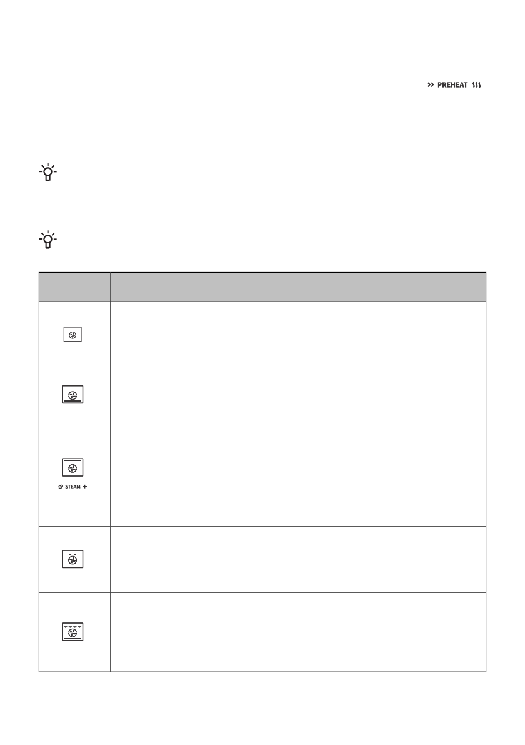Click the description cell in the last table row

[x=298, y=632]
